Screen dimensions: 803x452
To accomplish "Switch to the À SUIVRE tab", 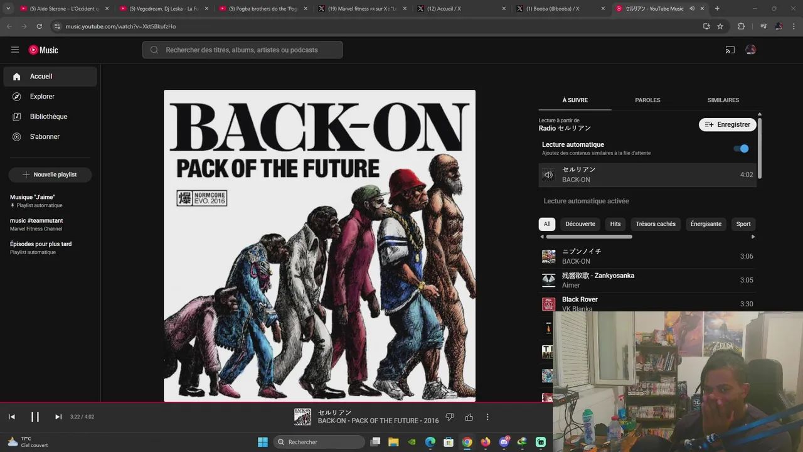I will (575, 100).
